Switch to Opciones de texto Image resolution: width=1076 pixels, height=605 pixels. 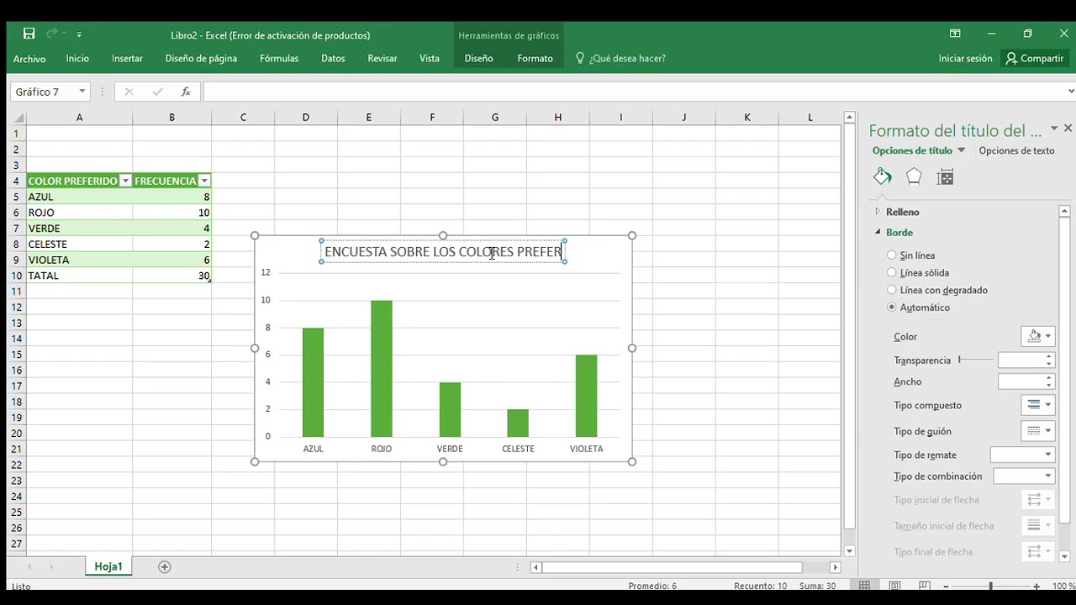pyautogui.click(x=1016, y=150)
